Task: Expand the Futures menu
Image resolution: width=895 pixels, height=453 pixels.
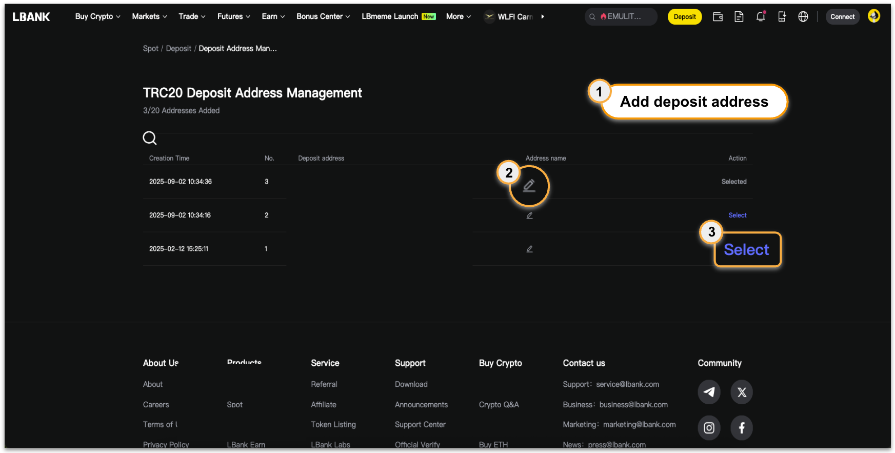Action: (x=233, y=16)
